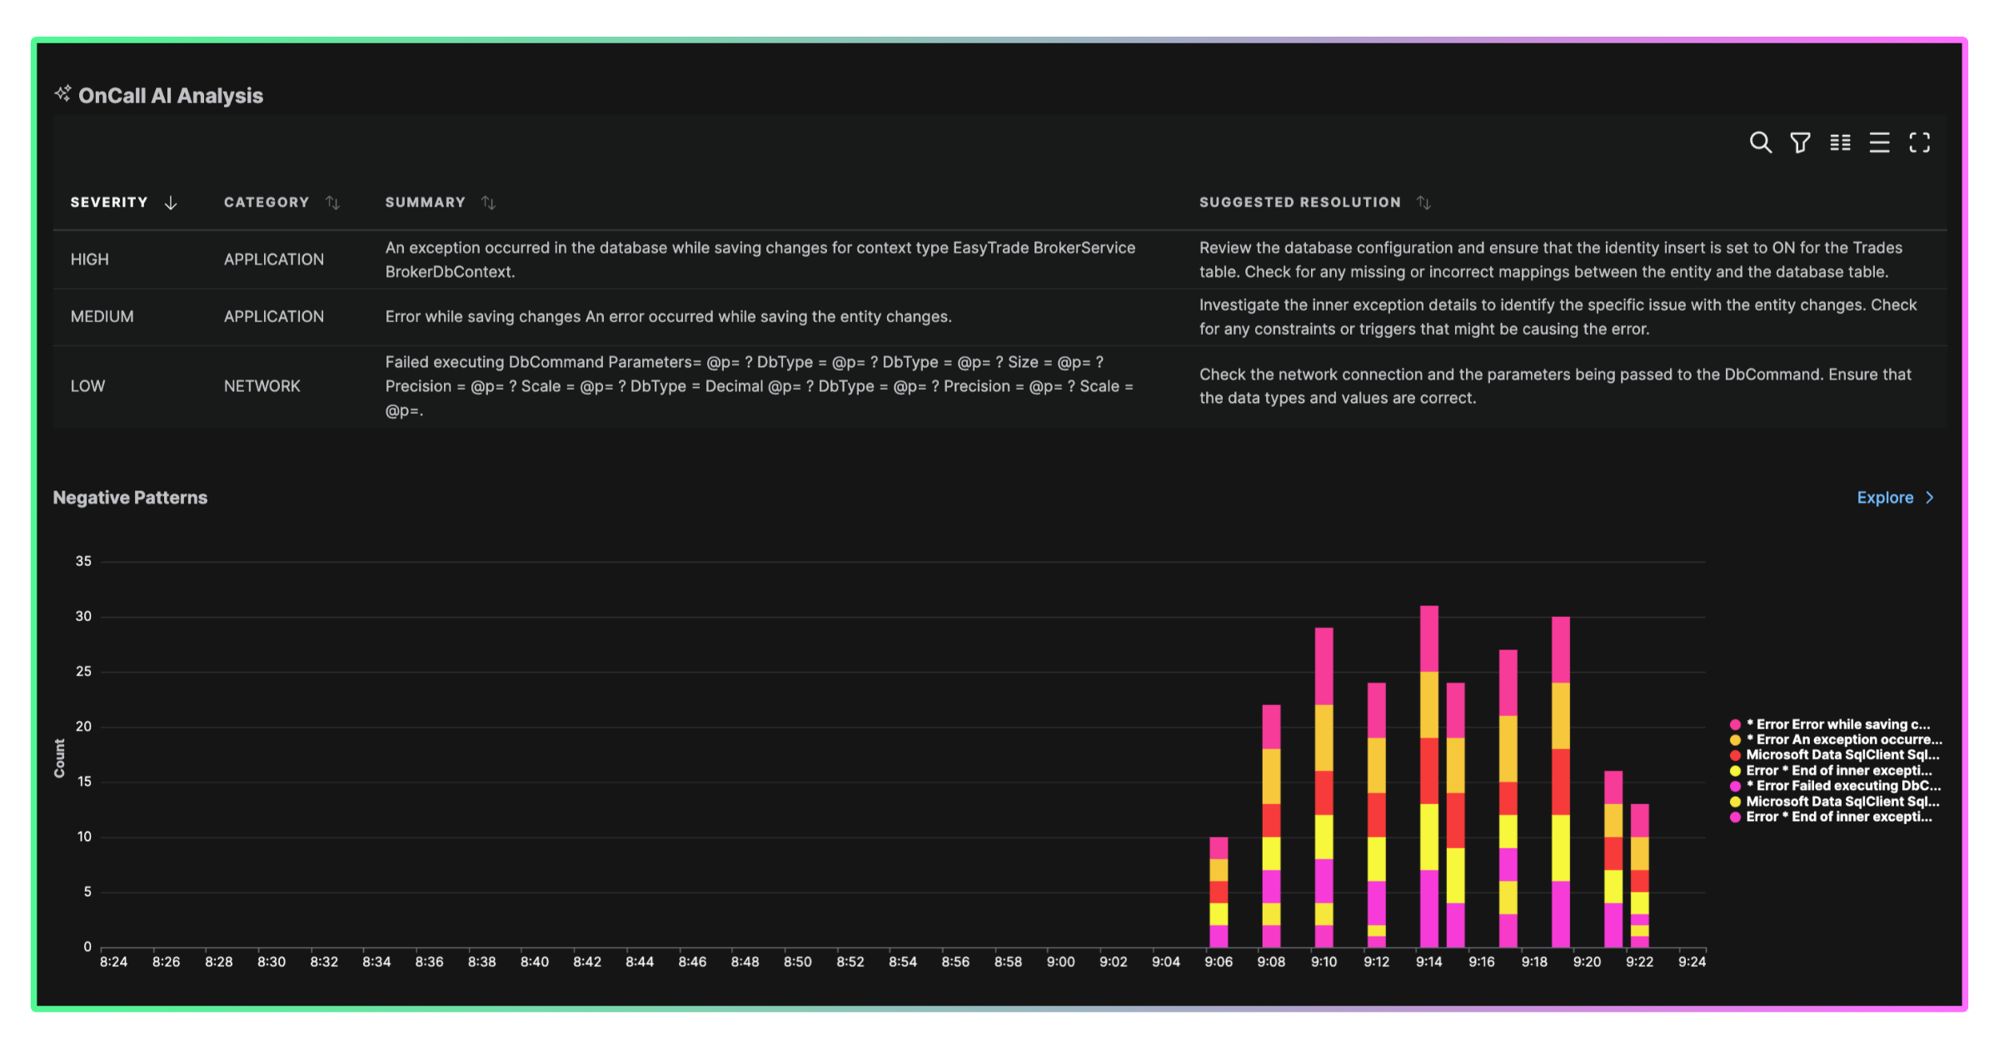The width and height of the screenshot is (1999, 1049).
Task: Open the table filter funnel icon
Action: coord(1800,142)
